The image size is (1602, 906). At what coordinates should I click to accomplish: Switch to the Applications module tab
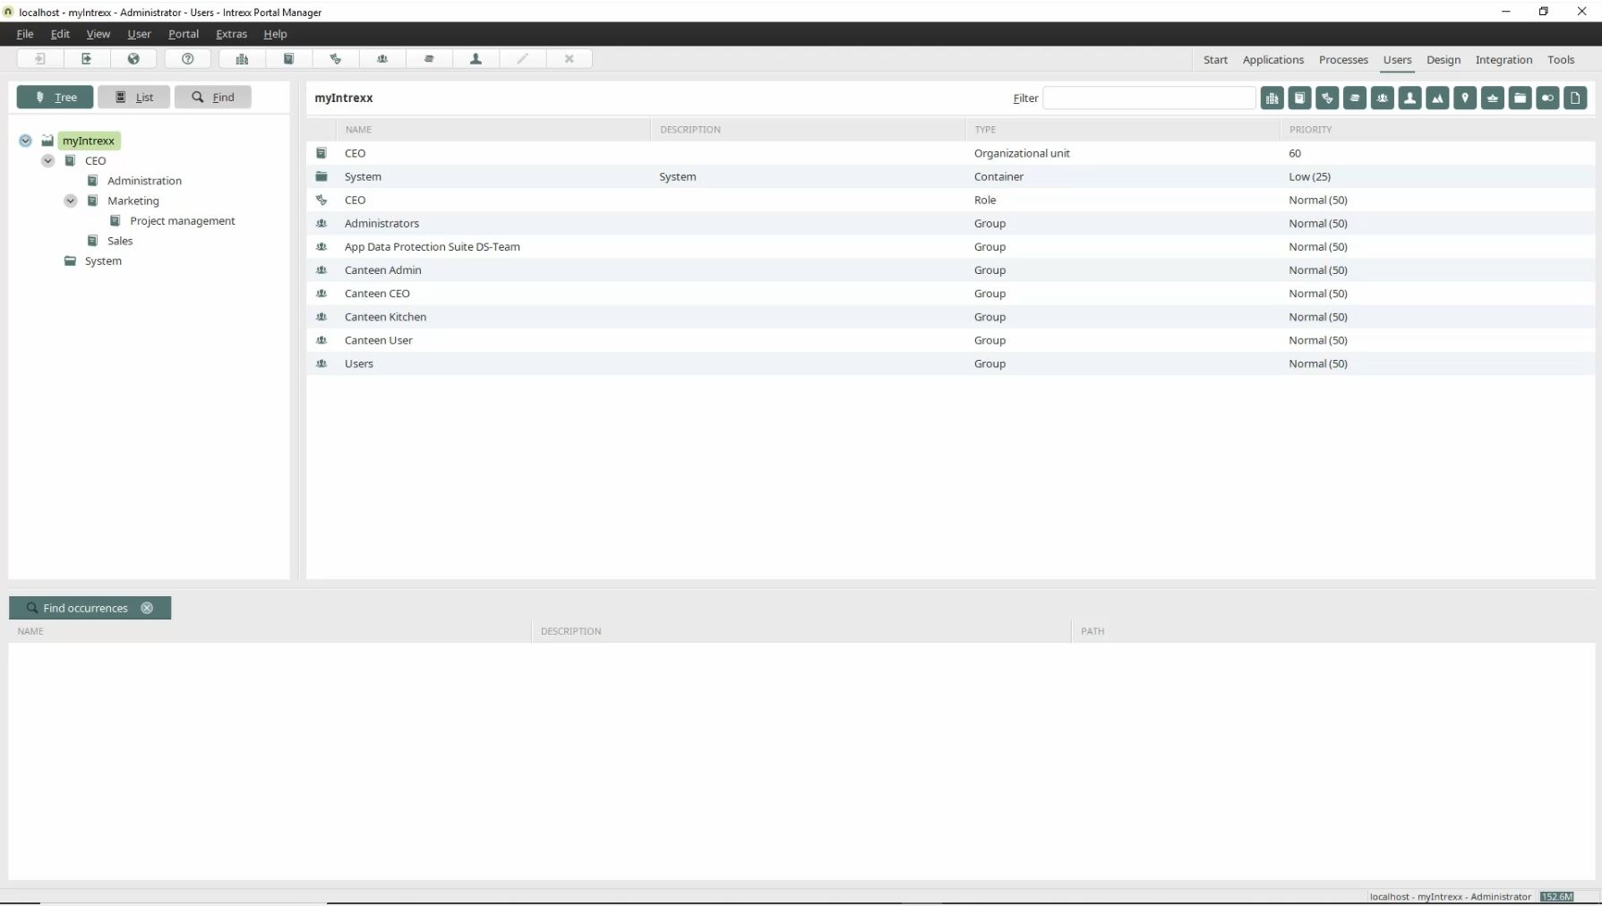pyautogui.click(x=1272, y=60)
